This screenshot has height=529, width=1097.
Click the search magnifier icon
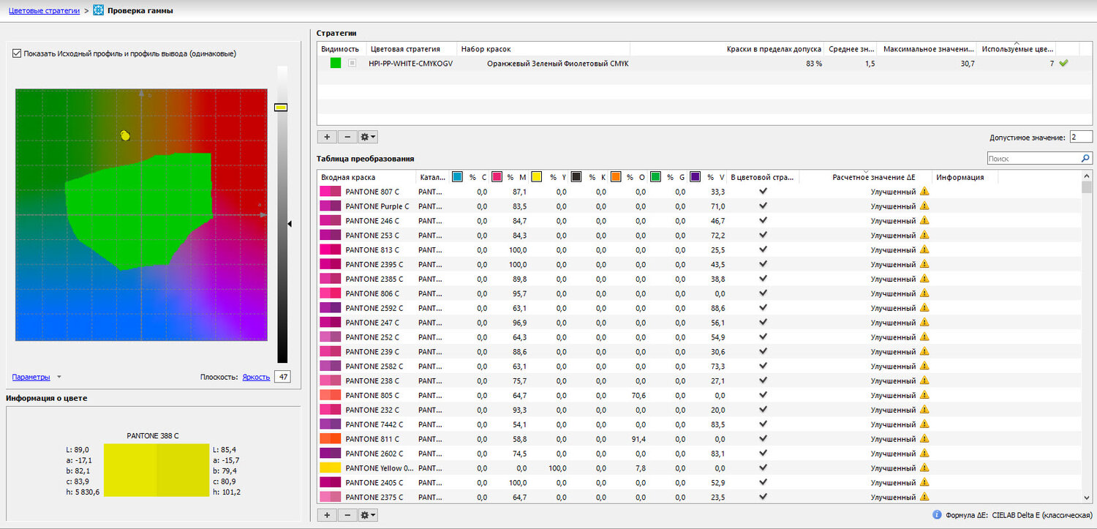pyautogui.click(x=1086, y=158)
